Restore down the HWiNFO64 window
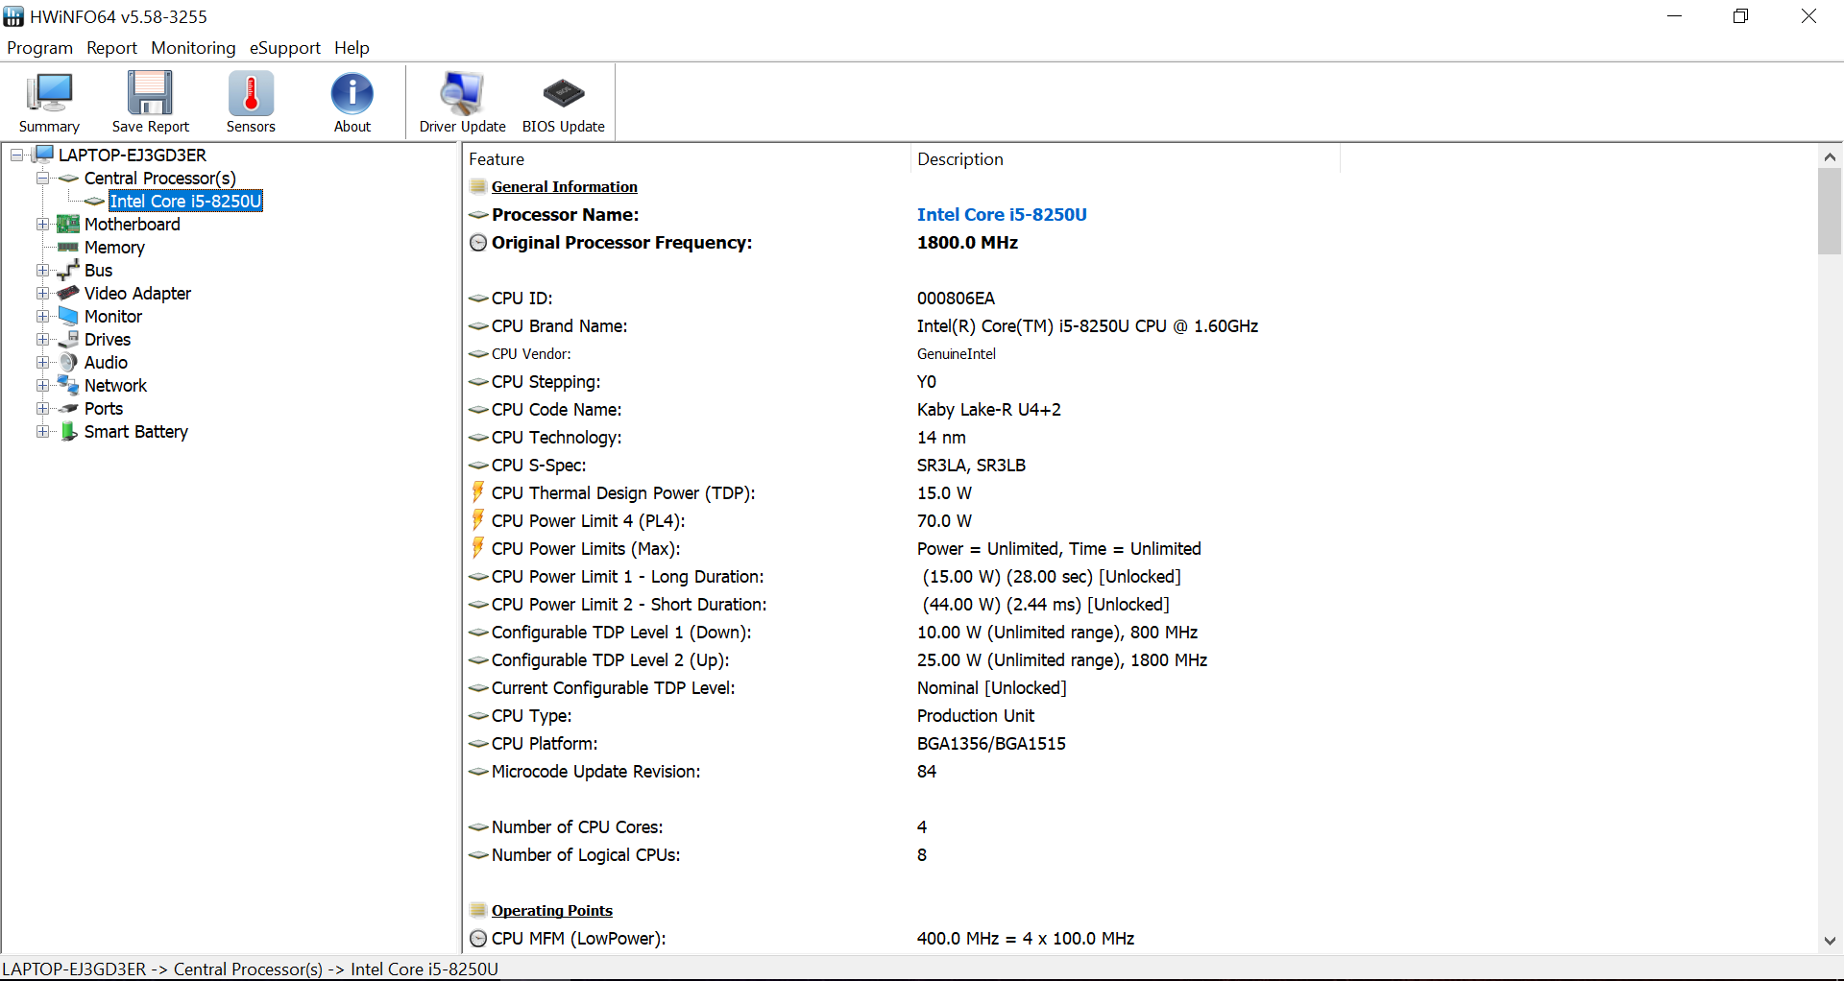The image size is (1844, 981). coord(1740,16)
